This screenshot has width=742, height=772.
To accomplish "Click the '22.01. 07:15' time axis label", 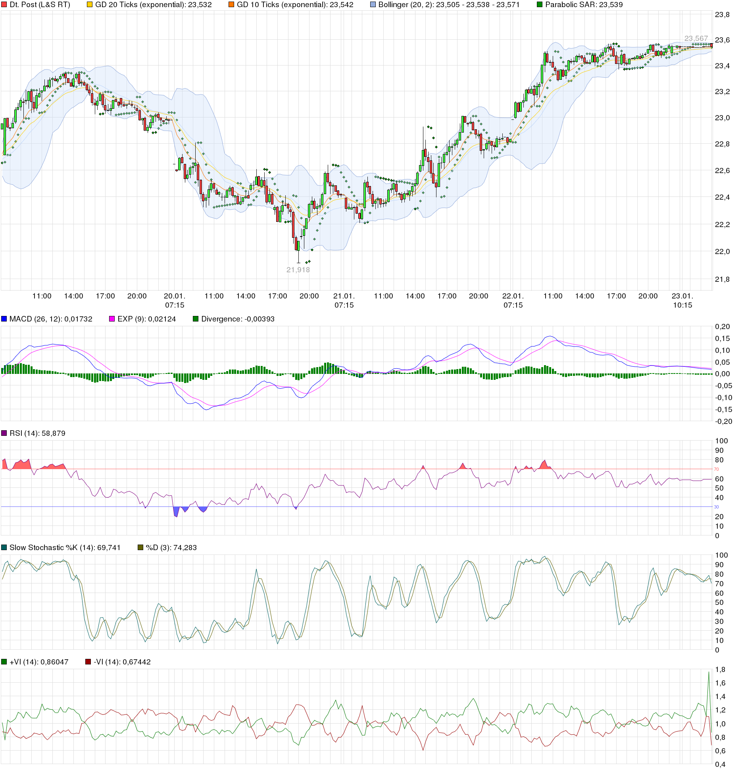I will pyautogui.click(x=513, y=300).
